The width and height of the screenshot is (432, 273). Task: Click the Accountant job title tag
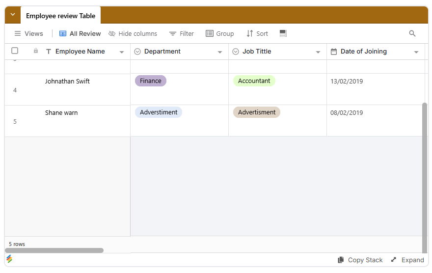(x=254, y=81)
